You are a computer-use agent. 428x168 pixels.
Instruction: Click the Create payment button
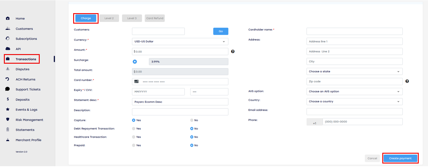[400, 158]
